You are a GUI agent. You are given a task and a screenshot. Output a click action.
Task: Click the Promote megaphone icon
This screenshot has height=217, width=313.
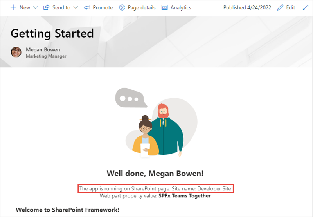click(x=87, y=7)
